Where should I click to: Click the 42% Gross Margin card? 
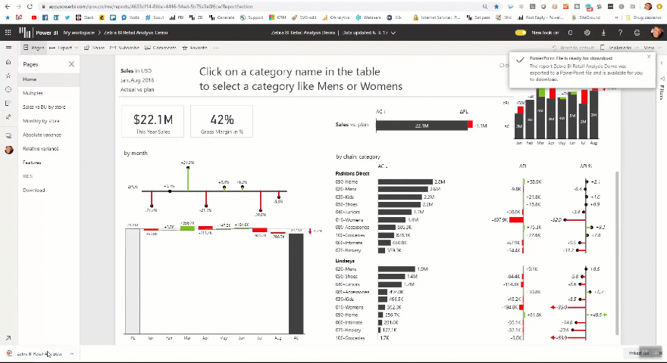pyautogui.click(x=221, y=122)
